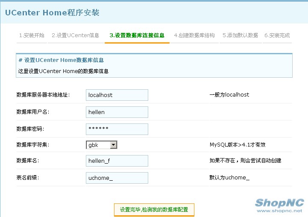The height and width of the screenshot is (217, 308).
Task: Click hint 'MySQL版本>4.1才有效'
Action: click(x=238, y=145)
